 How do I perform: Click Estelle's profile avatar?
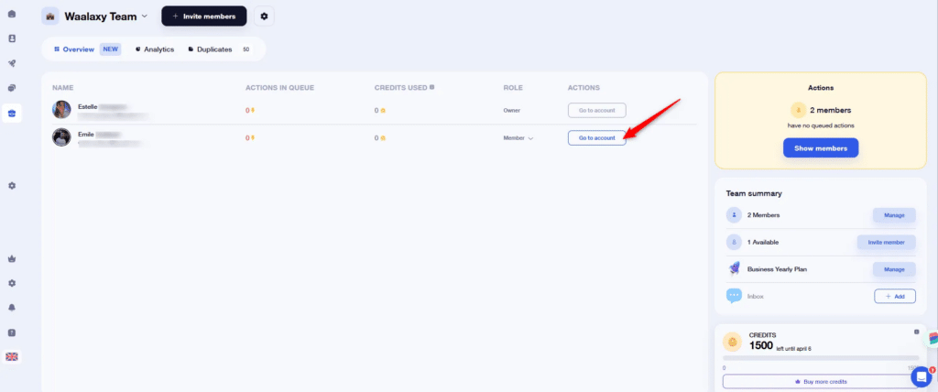click(62, 110)
